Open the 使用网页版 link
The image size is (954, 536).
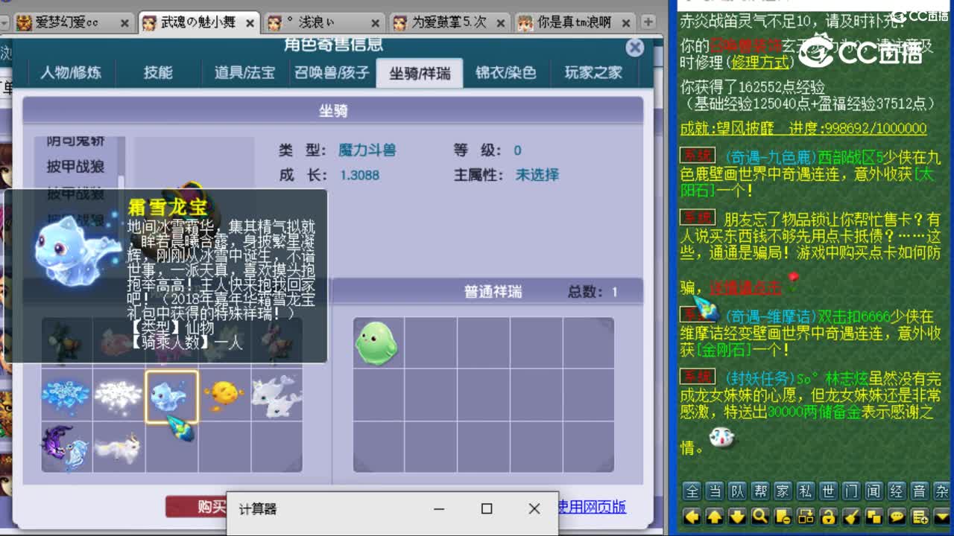point(592,507)
